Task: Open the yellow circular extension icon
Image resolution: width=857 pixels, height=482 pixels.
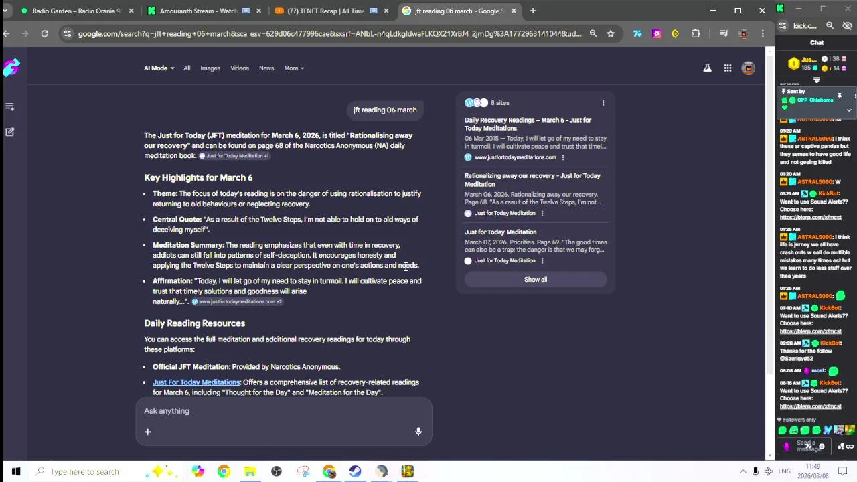Action: (675, 33)
